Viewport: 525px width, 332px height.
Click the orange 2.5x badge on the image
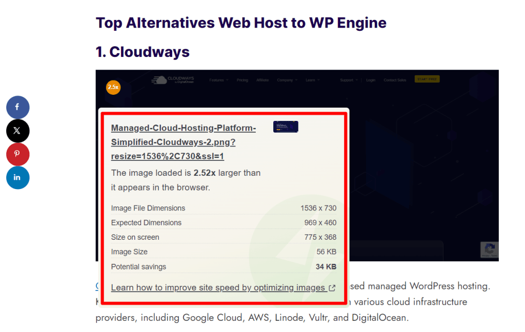coord(113,87)
